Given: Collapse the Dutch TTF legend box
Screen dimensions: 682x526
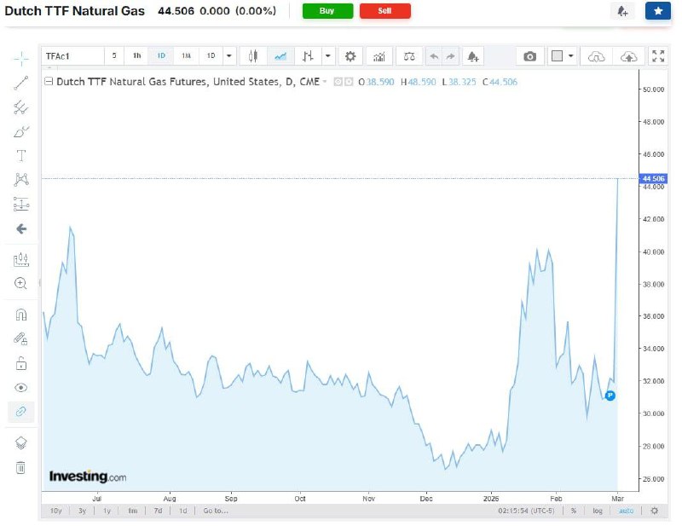Looking at the screenshot, I should click(x=49, y=83).
